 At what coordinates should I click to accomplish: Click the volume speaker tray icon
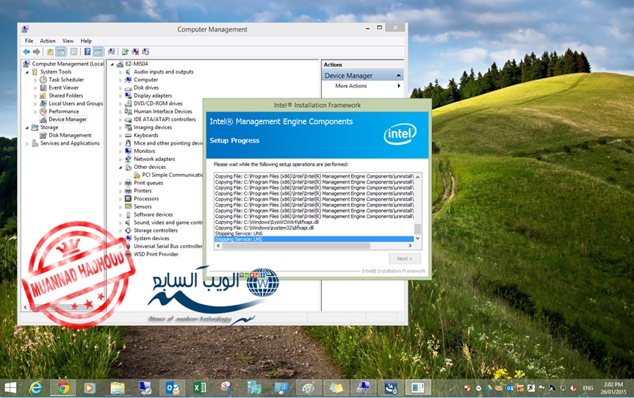point(573,388)
